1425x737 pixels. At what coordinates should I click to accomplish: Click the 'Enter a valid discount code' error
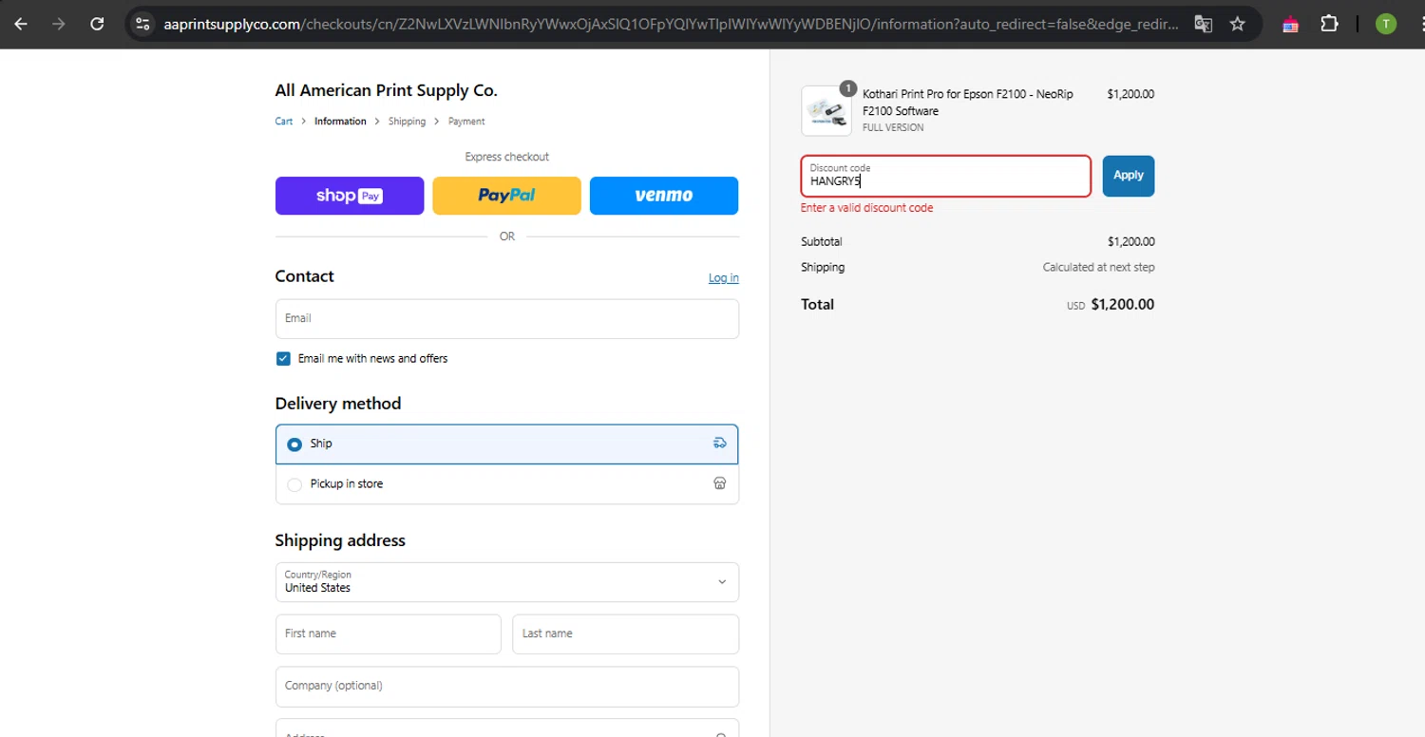(867, 208)
